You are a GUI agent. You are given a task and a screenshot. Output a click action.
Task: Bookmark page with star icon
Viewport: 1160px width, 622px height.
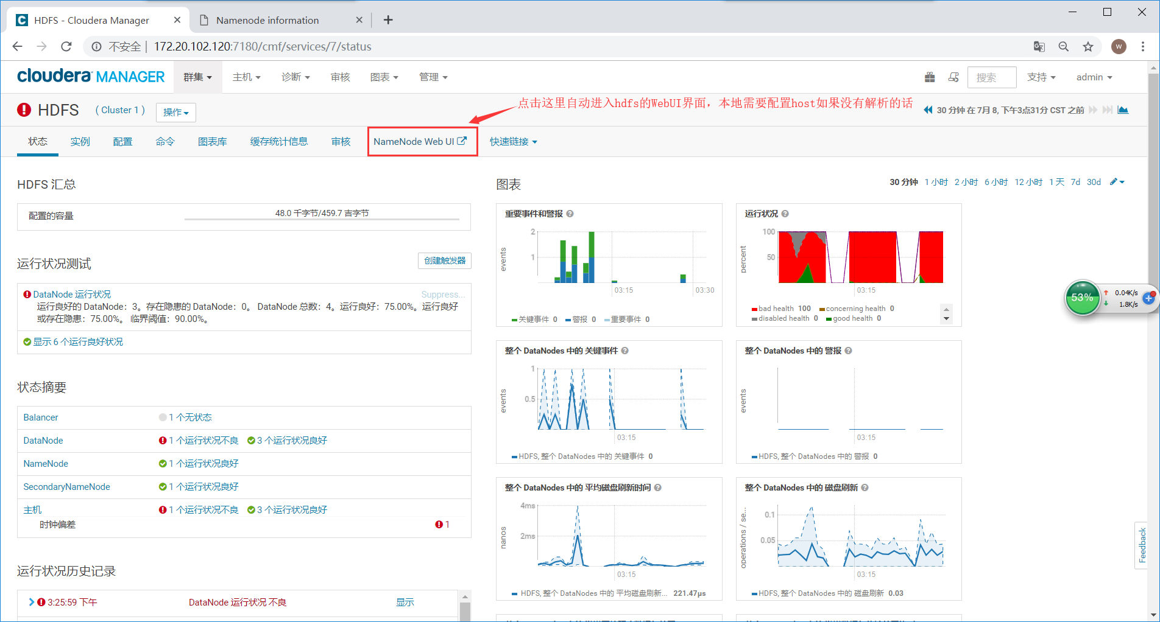(x=1088, y=46)
